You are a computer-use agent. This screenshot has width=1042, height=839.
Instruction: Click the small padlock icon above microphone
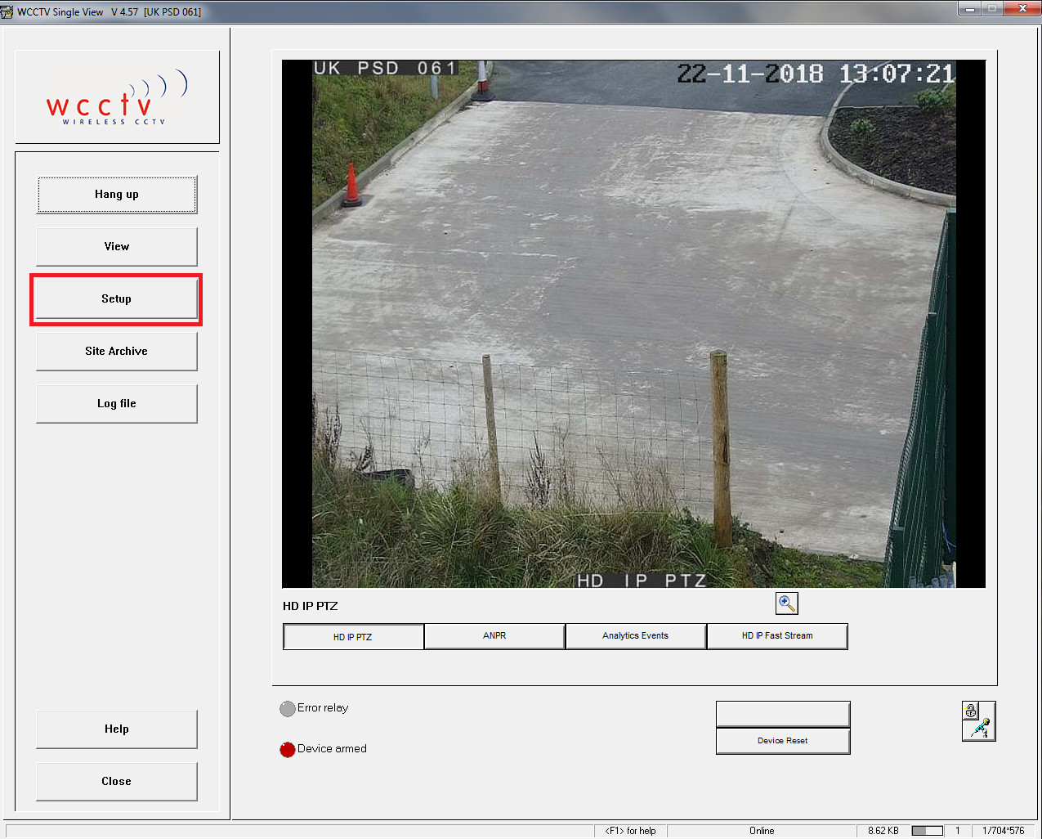pos(971,711)
